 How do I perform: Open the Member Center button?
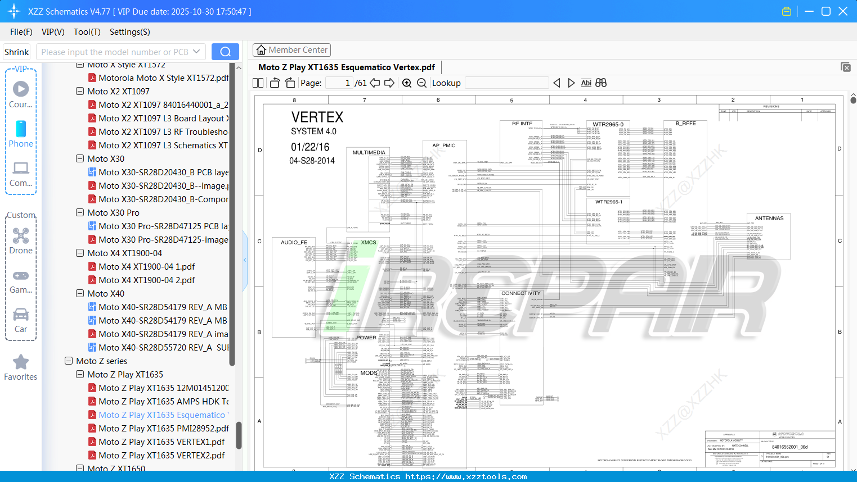click(291, 50)
